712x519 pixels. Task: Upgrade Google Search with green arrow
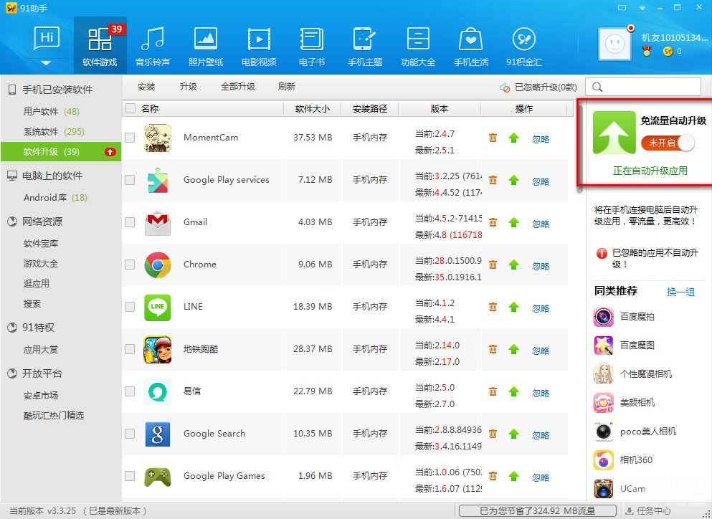[x=513, y=433]
